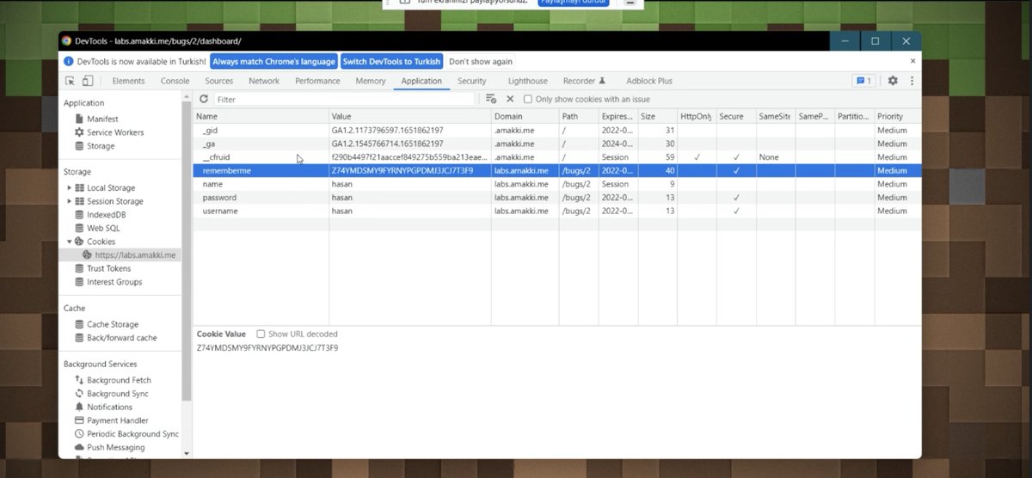Open the Adblock Plus tab

click(649, 81)
